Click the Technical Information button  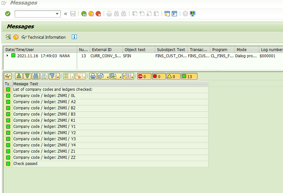tap(44, 37)
